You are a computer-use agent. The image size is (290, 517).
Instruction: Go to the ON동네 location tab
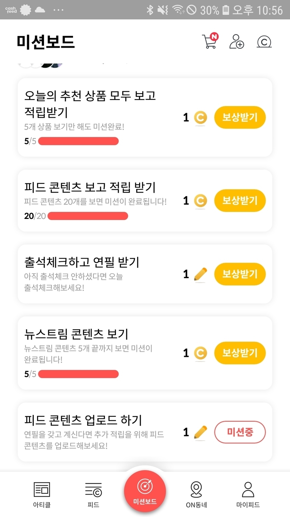[196, 494]
